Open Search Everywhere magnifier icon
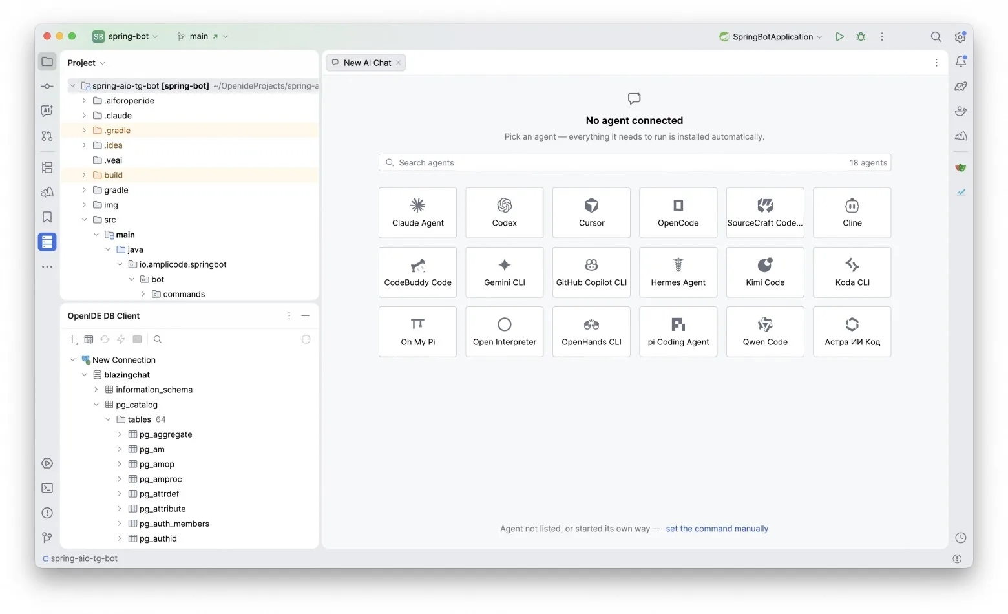 (x=936, y=37)
